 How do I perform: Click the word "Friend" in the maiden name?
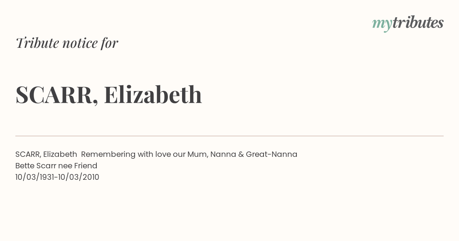click(86, 166)
